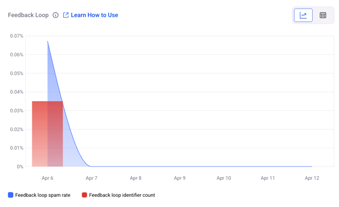This screenshot has width=339, height=207.
Task: Toggle the Feedback loop identifier count series label
Action: tap(122, 195)
